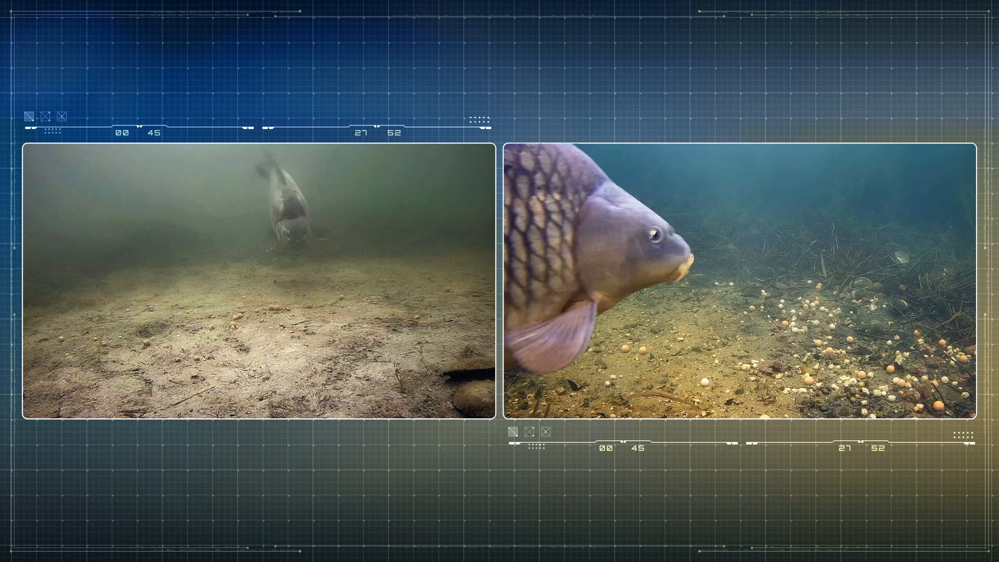Viewport: 999px width, 562px height.
Task: Click dot grid icon above left video's right edge
Action: pyautogui.click(x=479, y=120)
